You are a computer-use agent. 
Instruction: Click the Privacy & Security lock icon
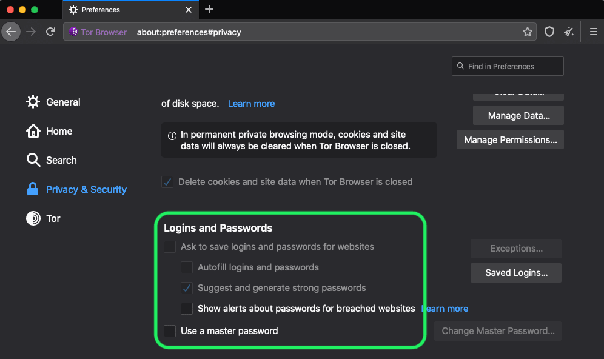33,189
